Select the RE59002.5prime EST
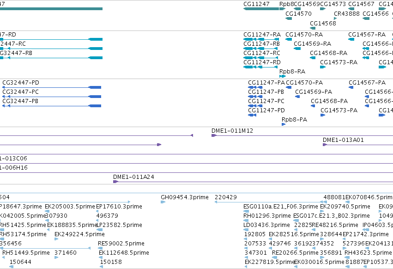 pos(121,244)
